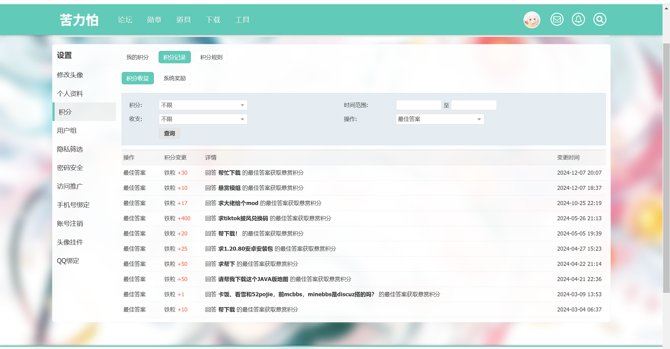Open the notifications bell icon
Image resolution: width=670 pixels, height=349 pixels.
click(578, 19)
